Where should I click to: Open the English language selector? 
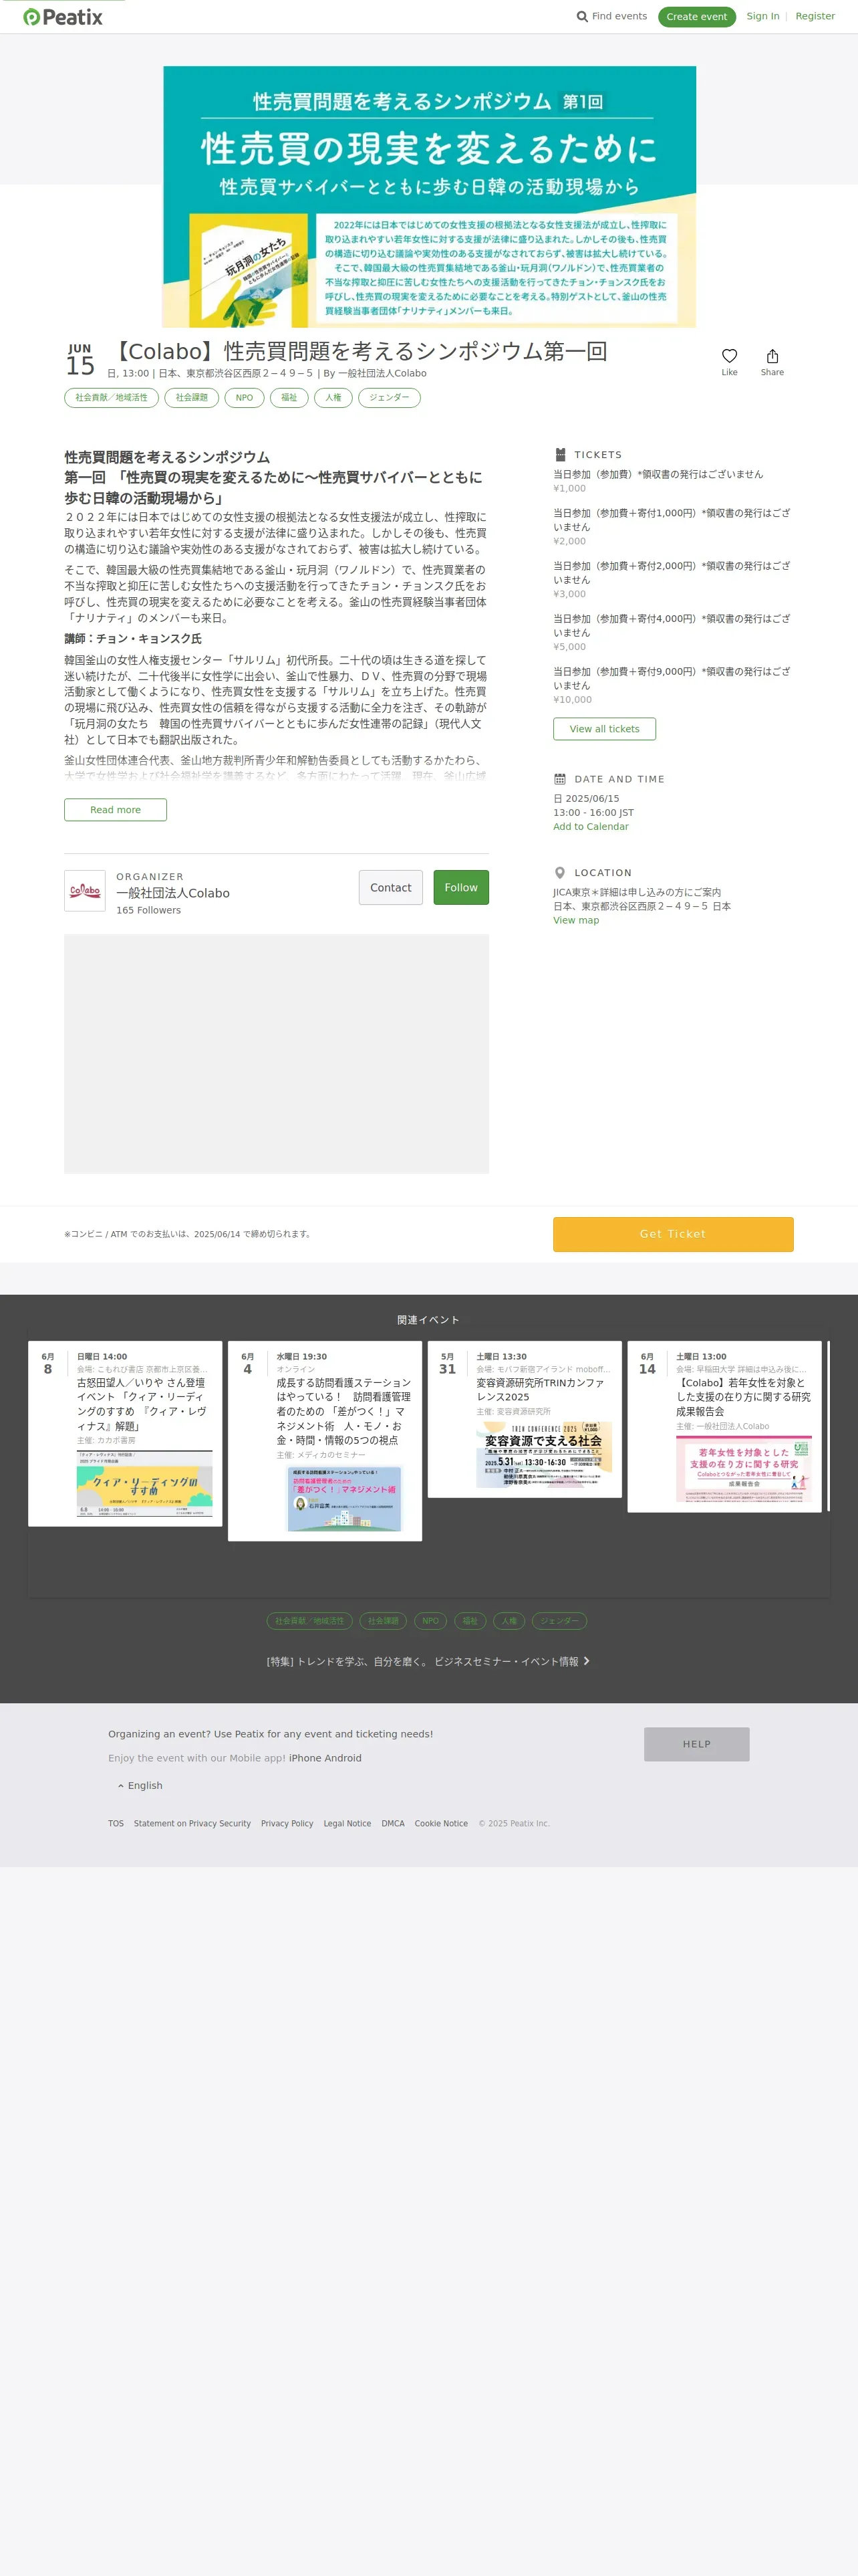(x=140, y=1785)
